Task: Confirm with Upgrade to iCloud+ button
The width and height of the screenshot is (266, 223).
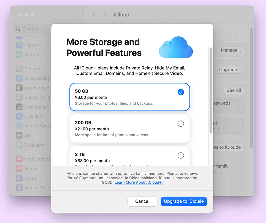Action: pyautogui.click(x=184, y=201)
